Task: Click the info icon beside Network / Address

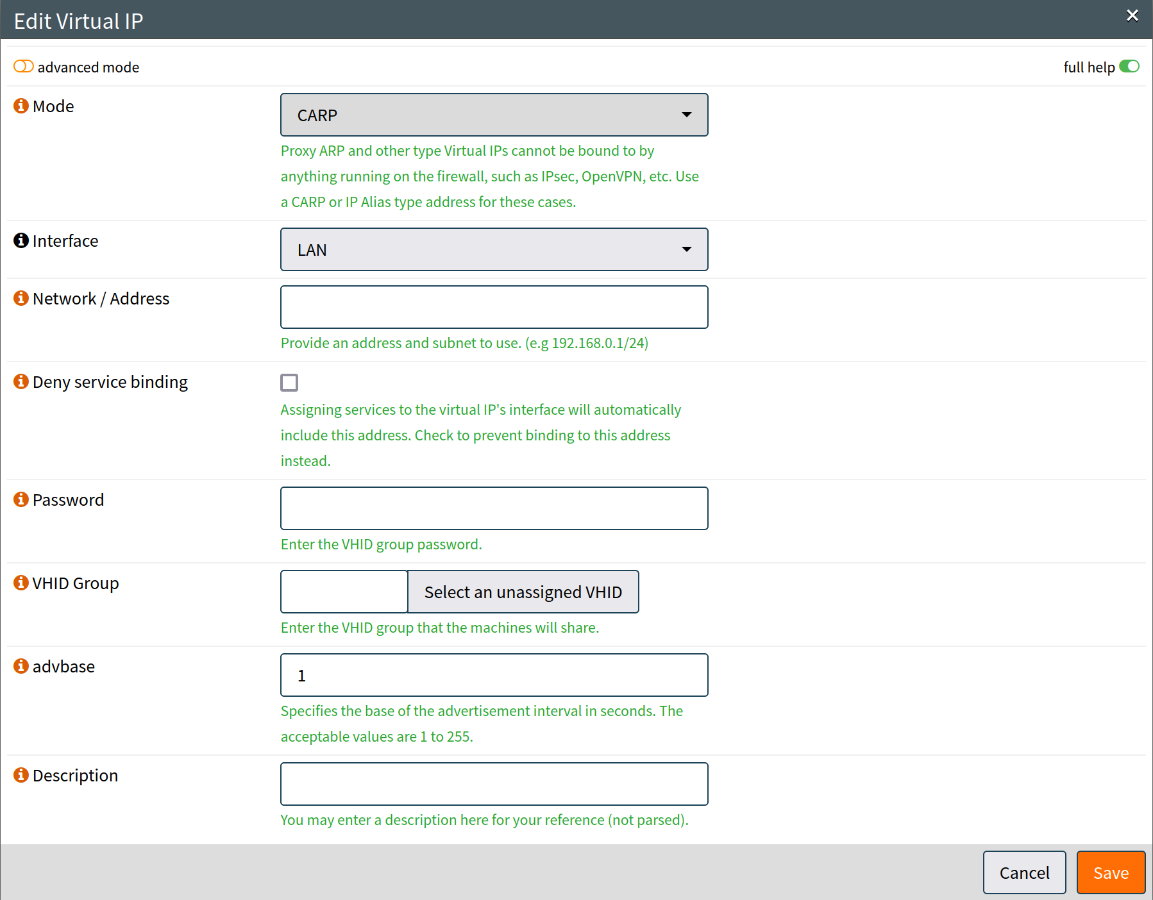Action: tap(21, 298)
